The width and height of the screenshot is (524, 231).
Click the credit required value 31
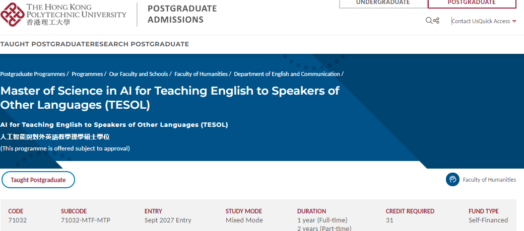pyautogui.click(x=389, y=220)
